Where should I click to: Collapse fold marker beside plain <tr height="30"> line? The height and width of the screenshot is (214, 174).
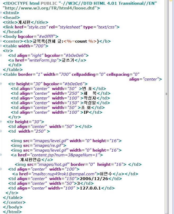1,122
